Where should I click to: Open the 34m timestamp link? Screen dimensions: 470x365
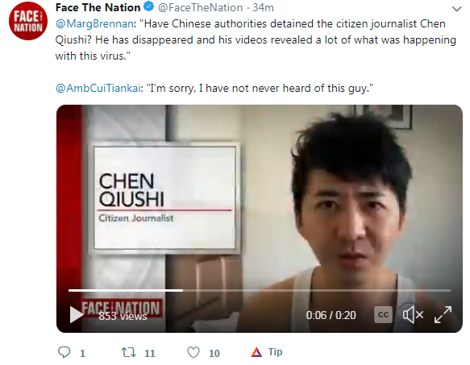click(x=263, y=7)
